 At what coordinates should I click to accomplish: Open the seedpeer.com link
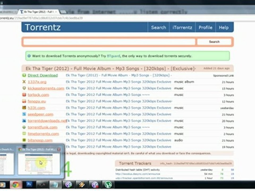[40, 114]
